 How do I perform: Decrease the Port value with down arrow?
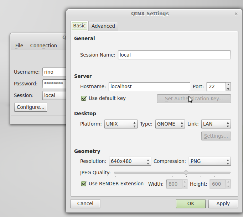[228, 89]
